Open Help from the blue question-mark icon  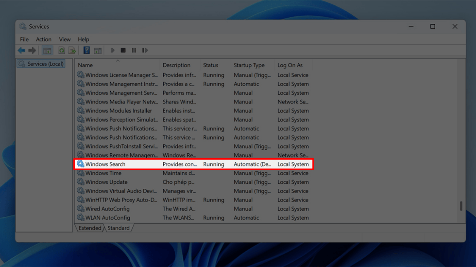click(87, 50)
